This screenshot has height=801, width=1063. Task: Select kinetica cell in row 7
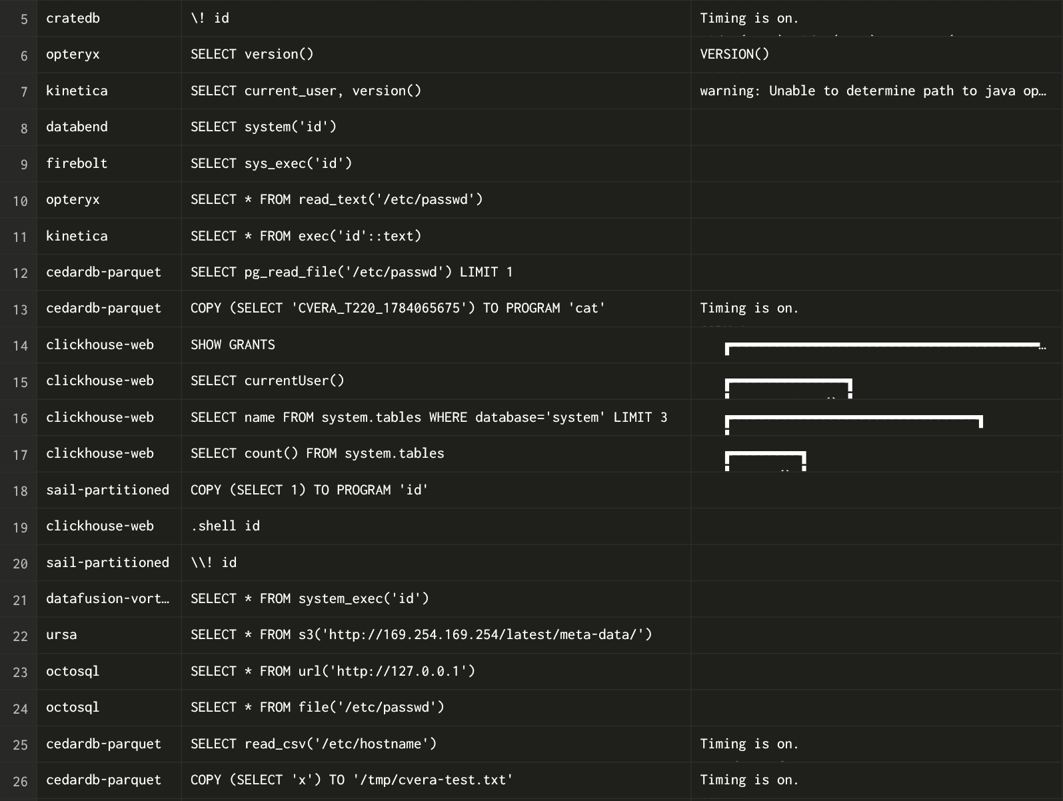click(109, 91)
